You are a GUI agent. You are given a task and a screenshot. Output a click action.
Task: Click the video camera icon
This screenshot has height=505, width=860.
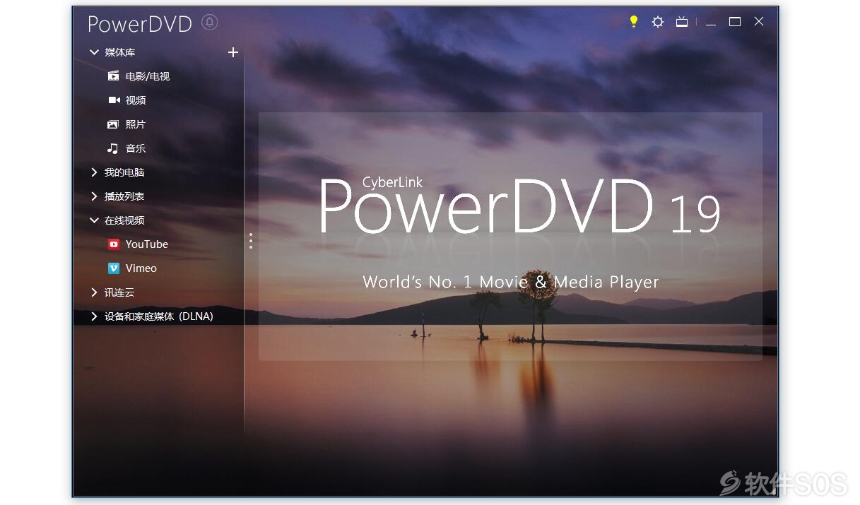113,100
